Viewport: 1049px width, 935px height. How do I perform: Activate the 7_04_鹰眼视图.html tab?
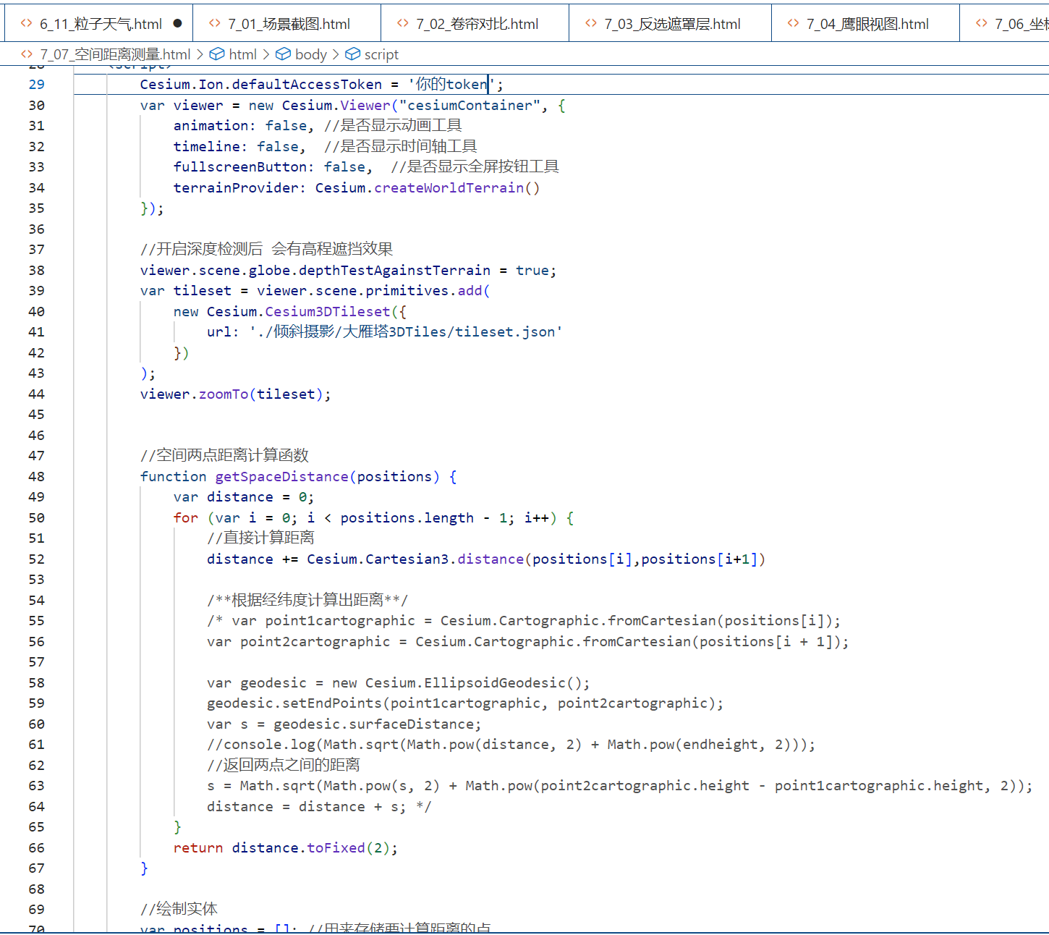[867, 24]
